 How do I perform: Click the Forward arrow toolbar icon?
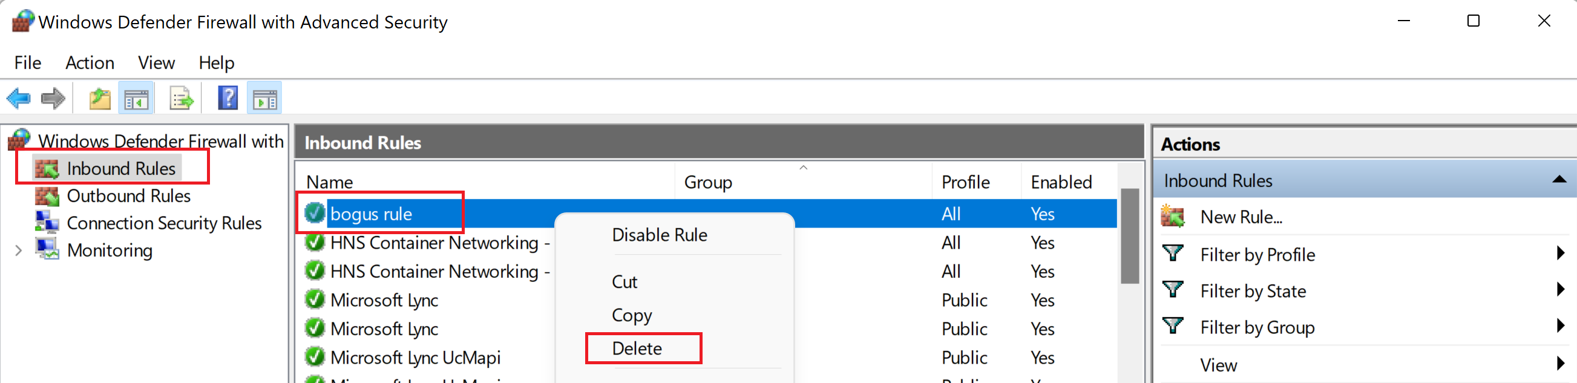coord(53,99)
